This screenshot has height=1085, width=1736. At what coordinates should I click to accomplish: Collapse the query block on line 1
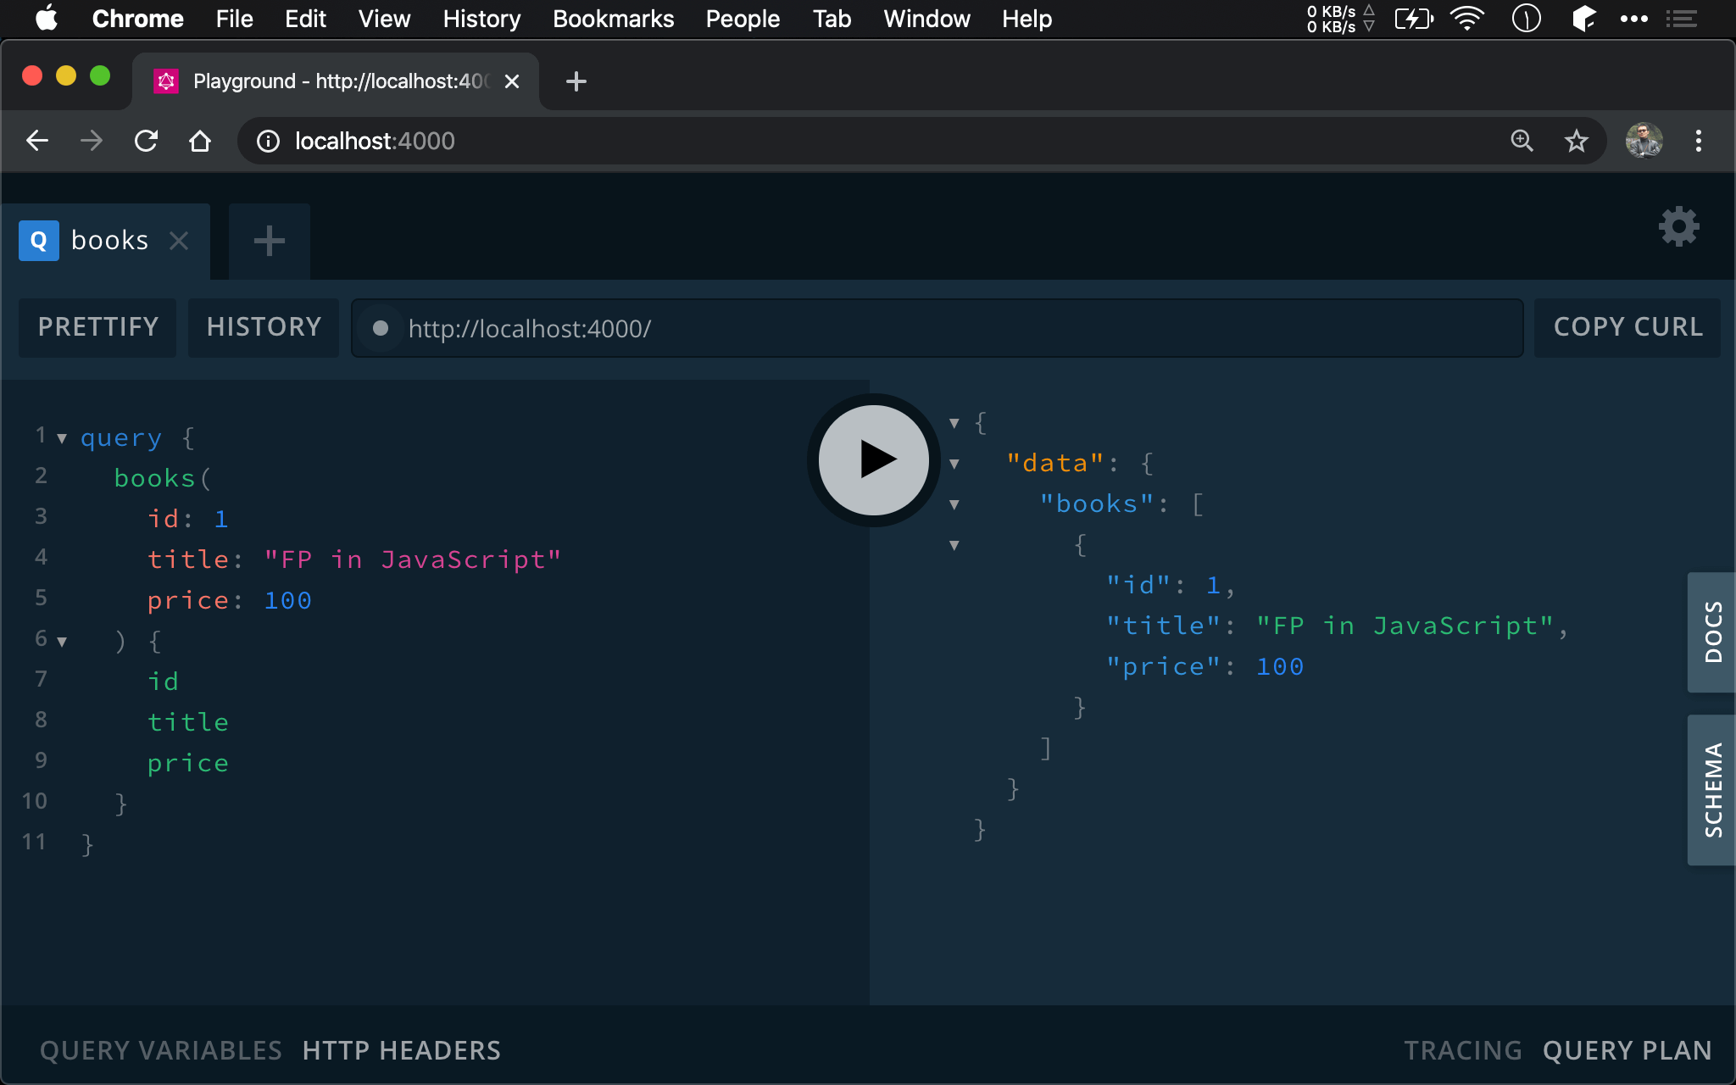(x=62, y=438)
